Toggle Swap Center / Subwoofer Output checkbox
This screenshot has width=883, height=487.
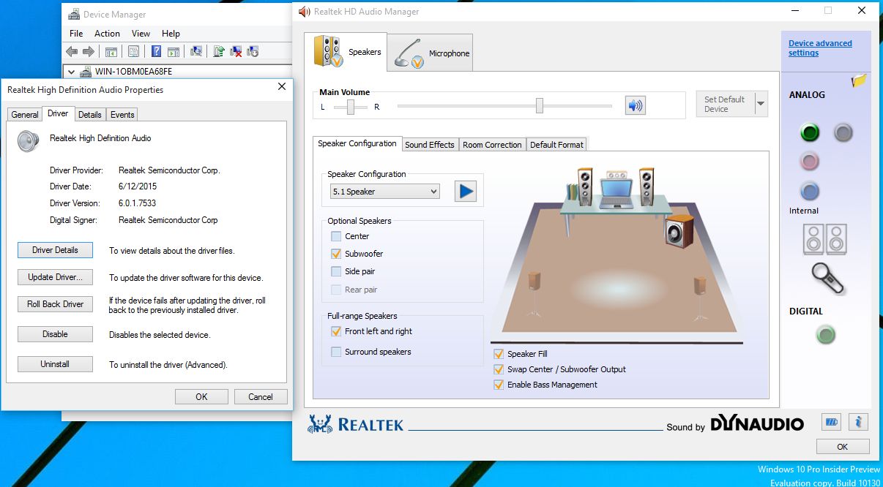(499, 369)
